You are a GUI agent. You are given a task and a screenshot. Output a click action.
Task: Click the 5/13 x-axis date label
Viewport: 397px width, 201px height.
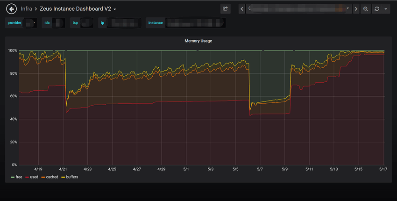coord(333,169)
